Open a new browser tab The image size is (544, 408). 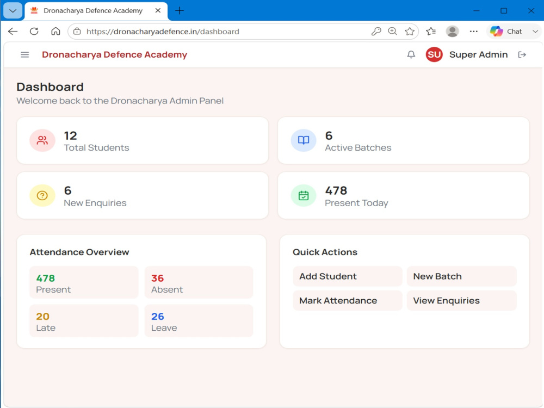(x=180, y=11)
